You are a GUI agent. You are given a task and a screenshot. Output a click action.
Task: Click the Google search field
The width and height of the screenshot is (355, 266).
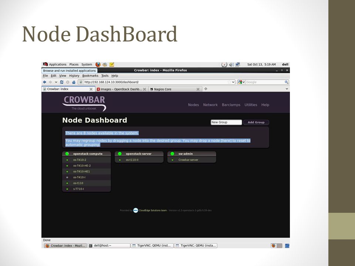click(x=265, y=82)
